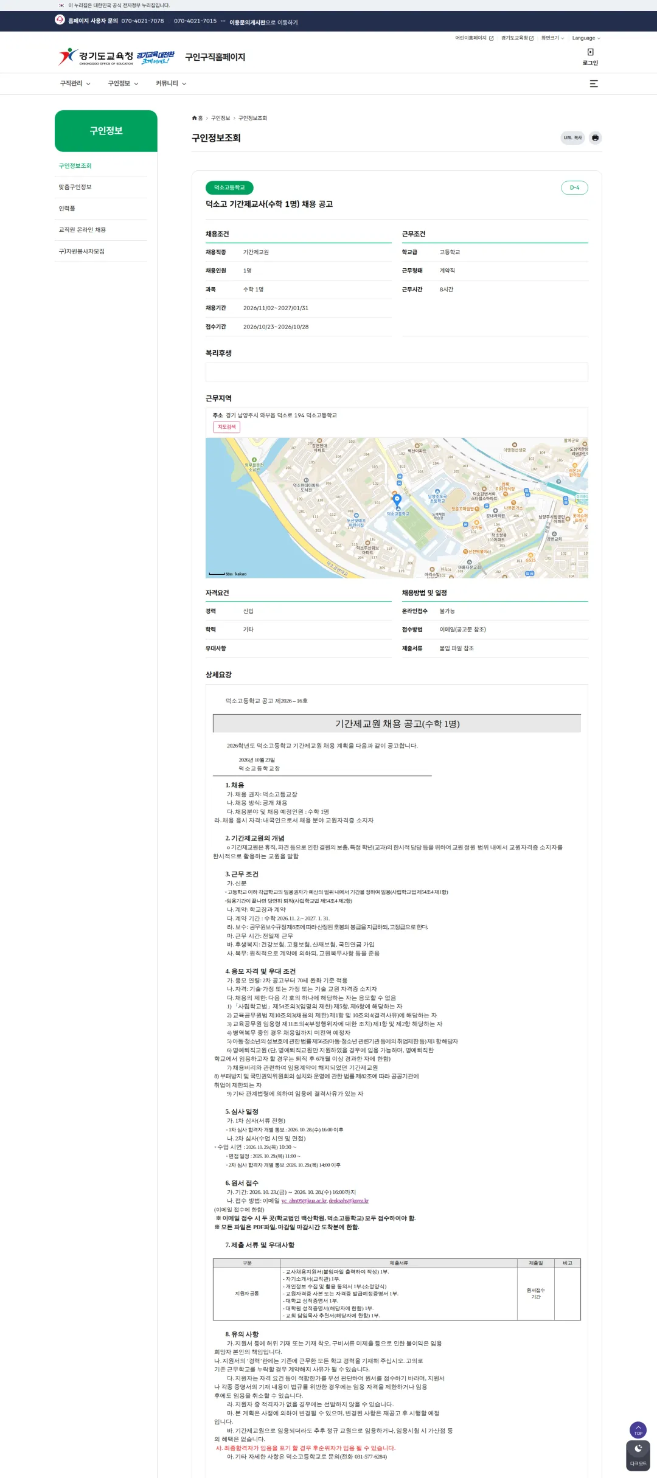Viewport: 657px width, 1478px height.
Task: Open the Language dropdown
Action: 586,38
